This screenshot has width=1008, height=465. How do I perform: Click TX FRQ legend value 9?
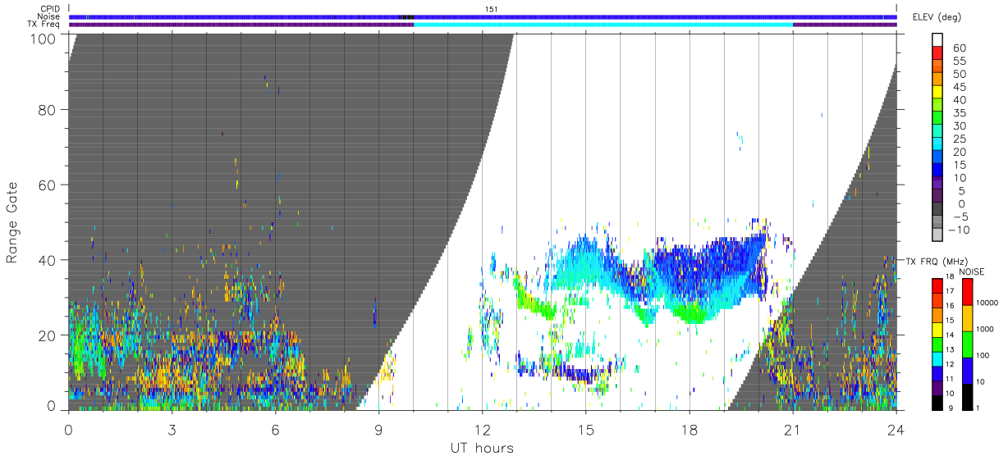click(950, 408)
